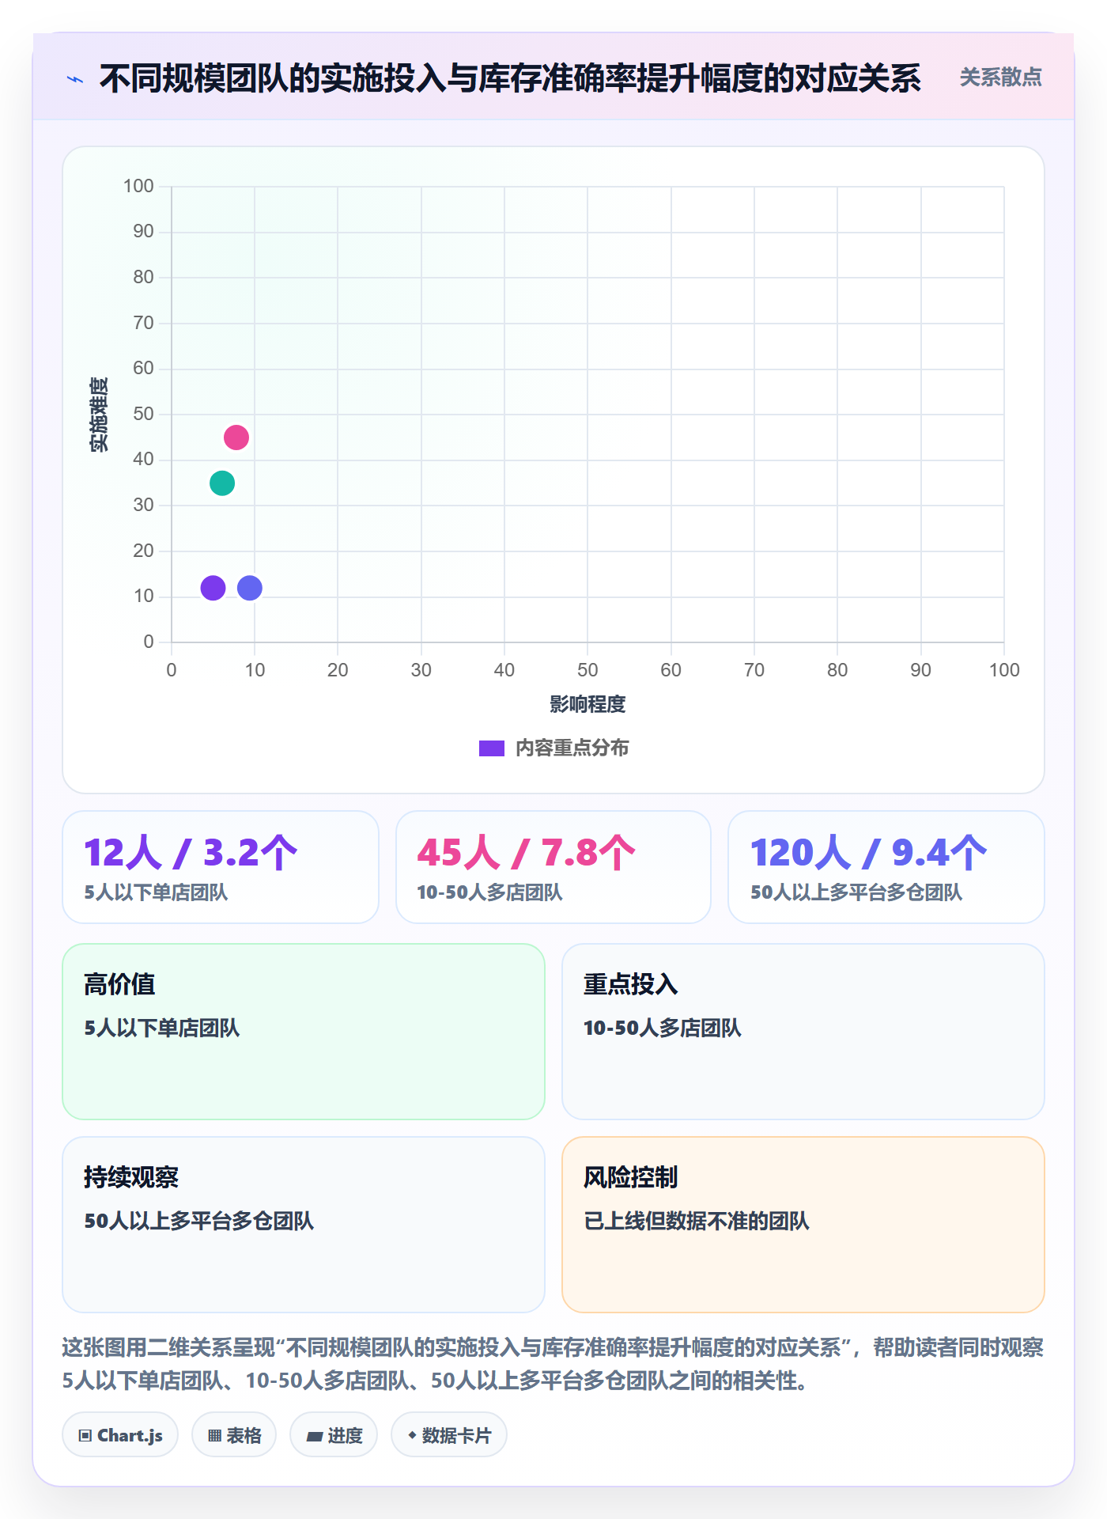Click the 数据卡片 tag chip
The image size is (1107, 1519).
pyautogui.click(x=449, y=1435)
